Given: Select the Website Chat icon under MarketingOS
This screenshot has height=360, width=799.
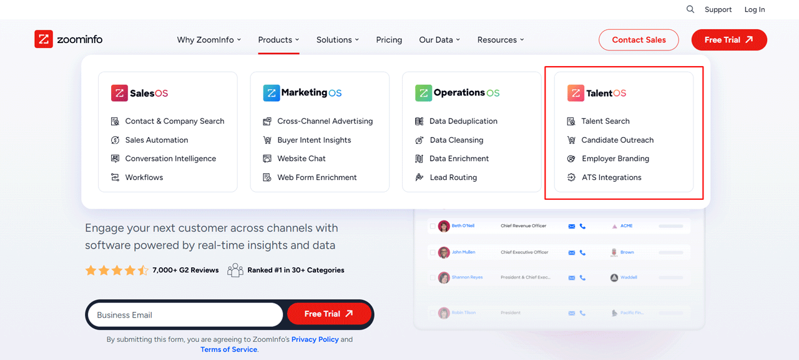Looking at the screenshot, I should [267, 158].
